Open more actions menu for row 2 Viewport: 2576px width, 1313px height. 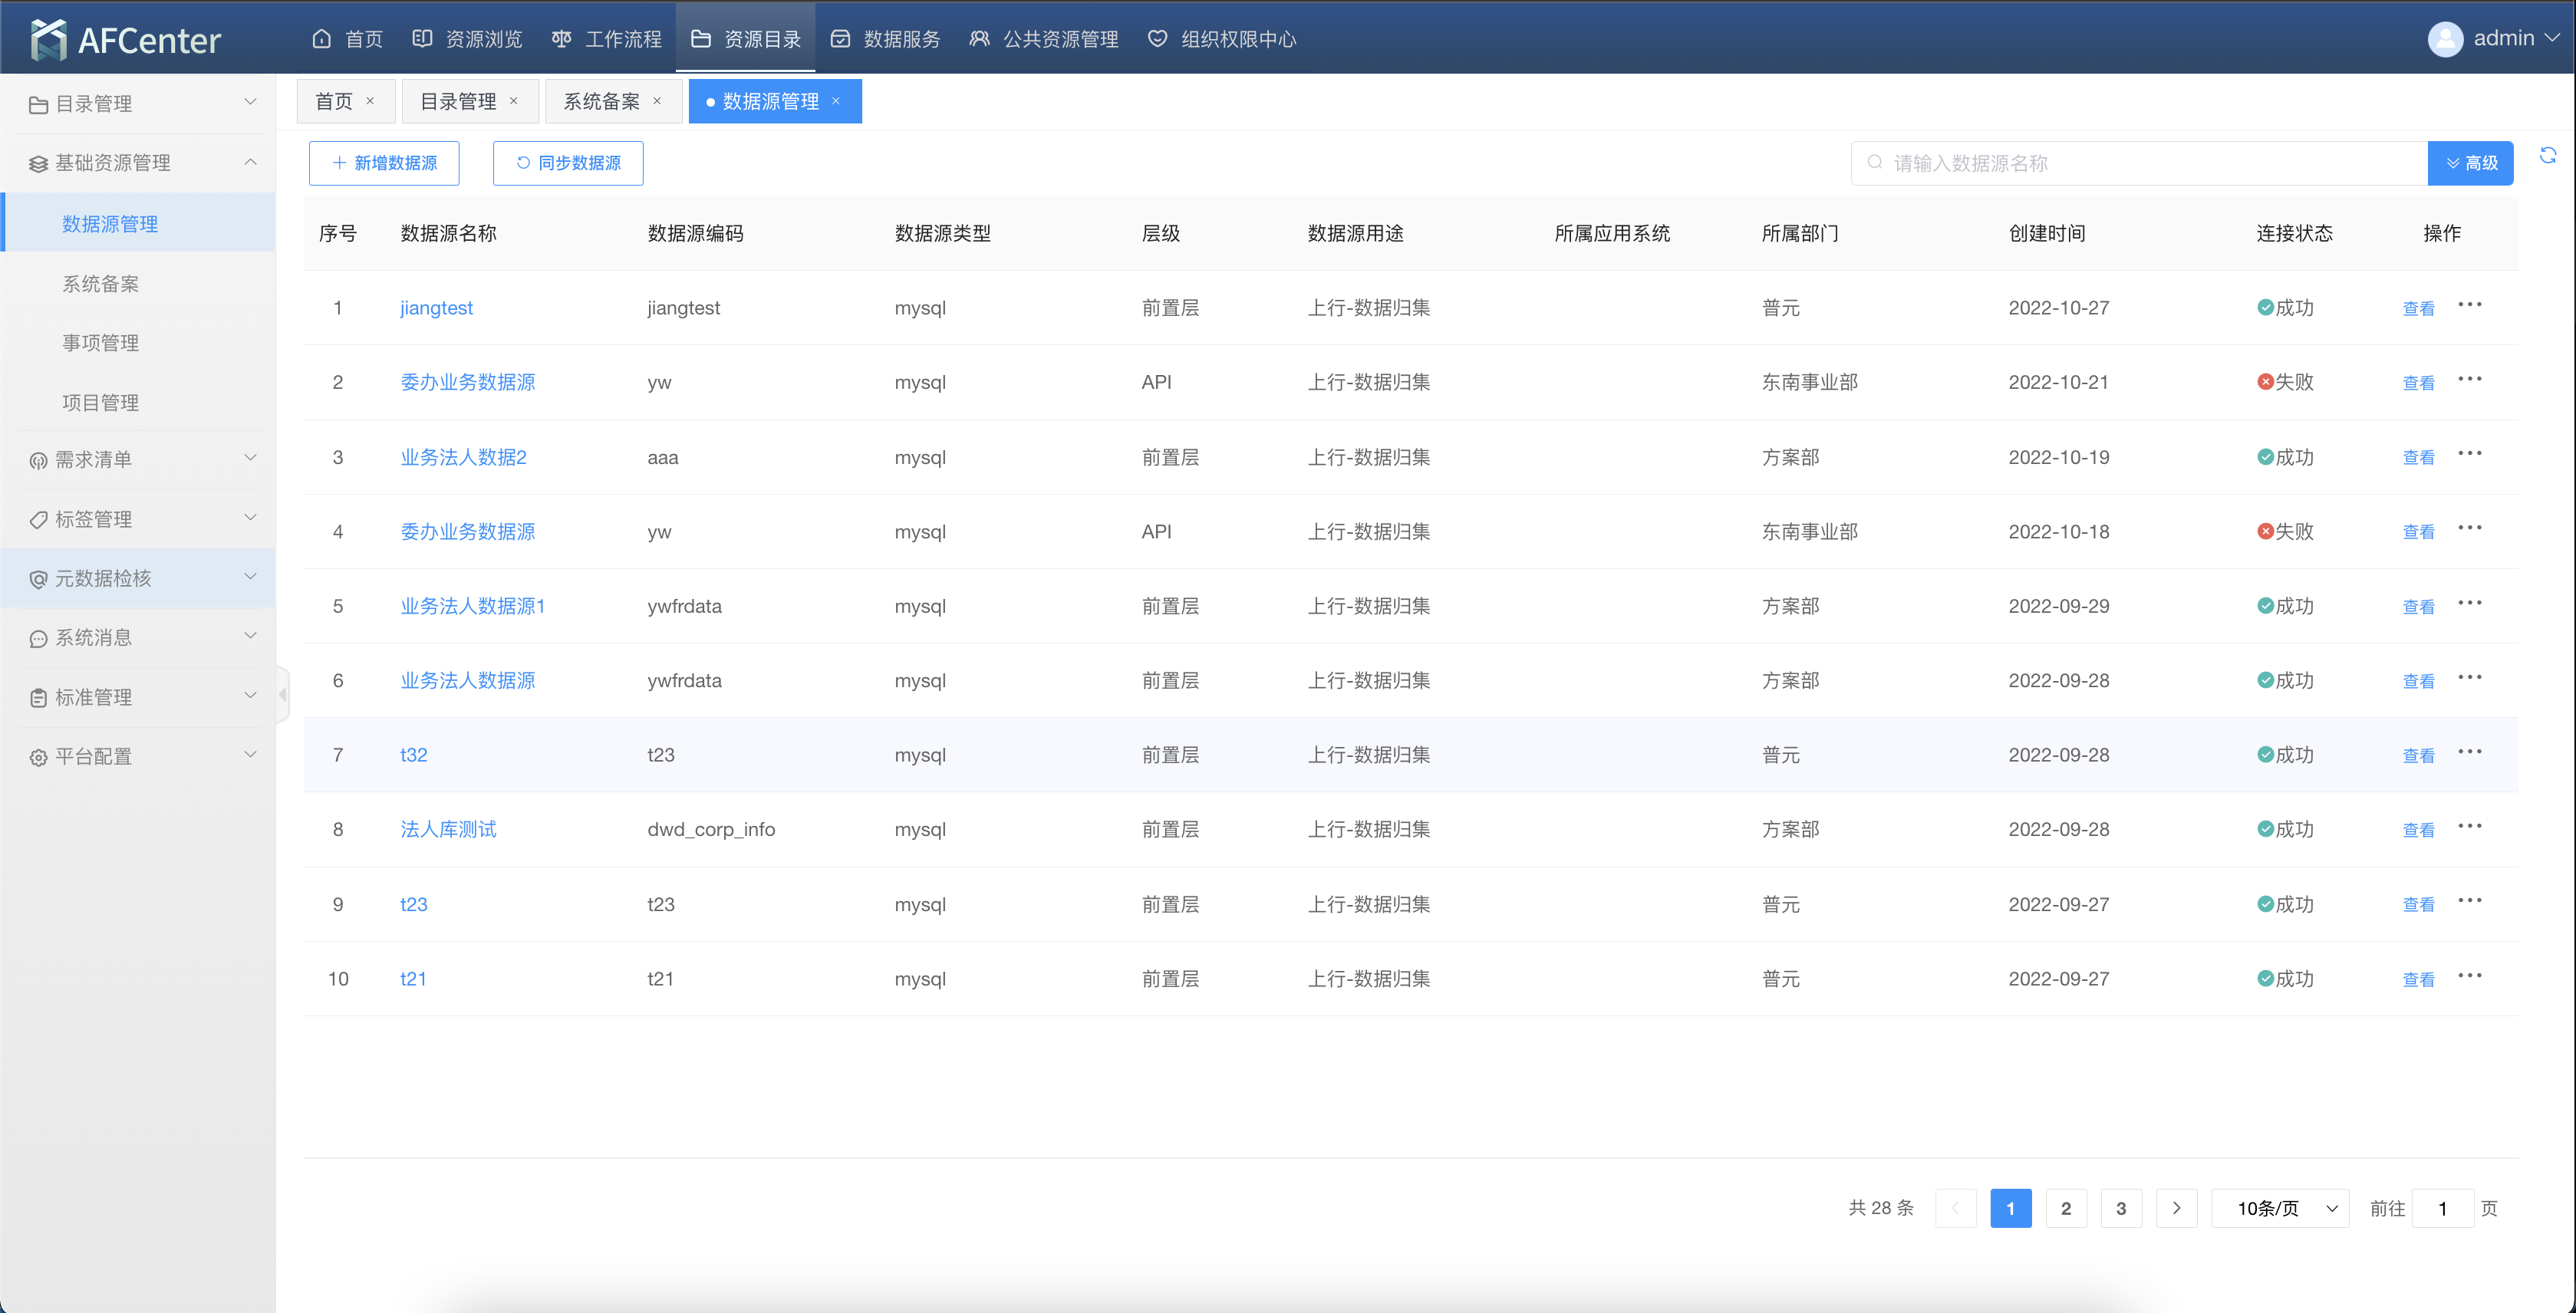(2470, 379)
